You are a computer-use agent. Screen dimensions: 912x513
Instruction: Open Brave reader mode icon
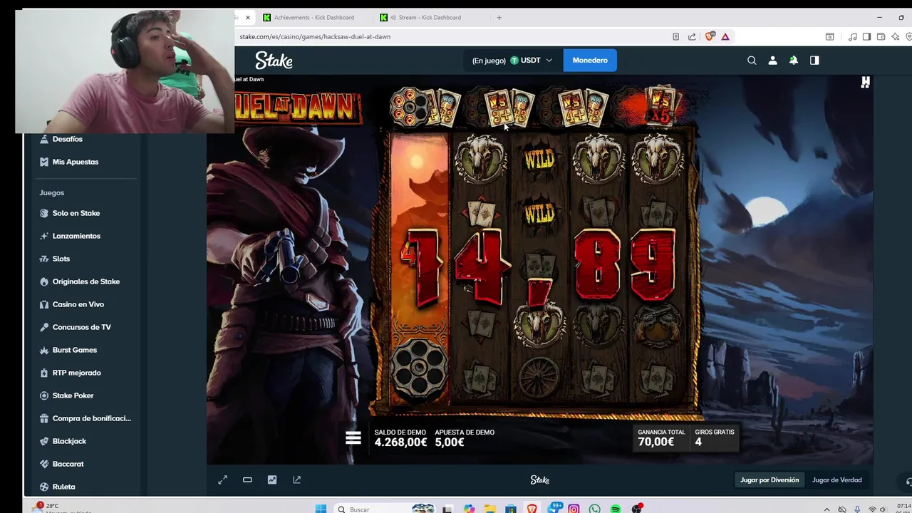(x=675, y=36)
